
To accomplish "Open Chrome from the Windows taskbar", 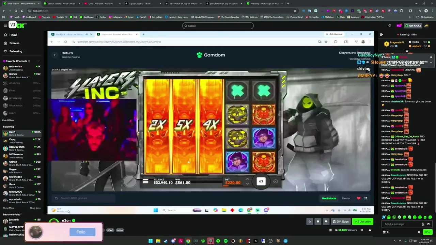I will click(188, 241).
